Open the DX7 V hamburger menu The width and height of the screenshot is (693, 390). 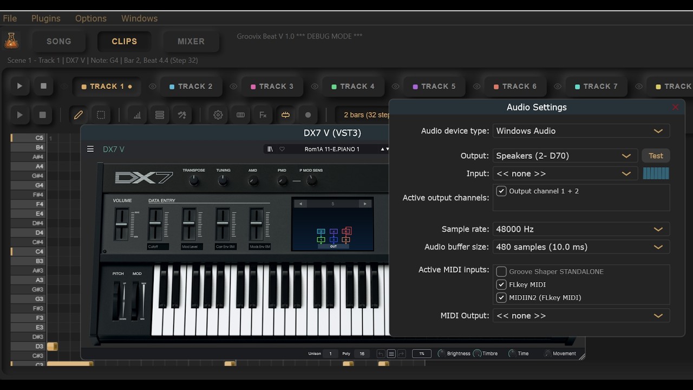pos(90,149)
